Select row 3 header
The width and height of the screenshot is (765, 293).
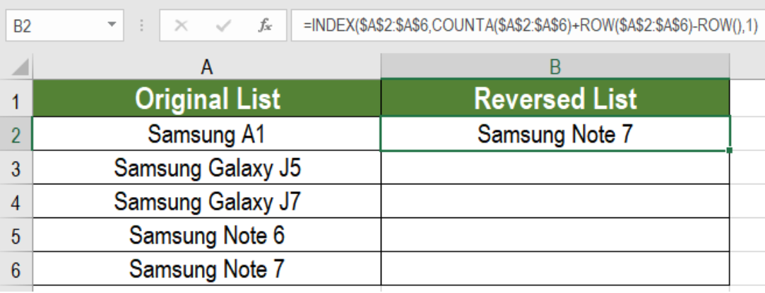pyautogui.click(x=16, y=167)
